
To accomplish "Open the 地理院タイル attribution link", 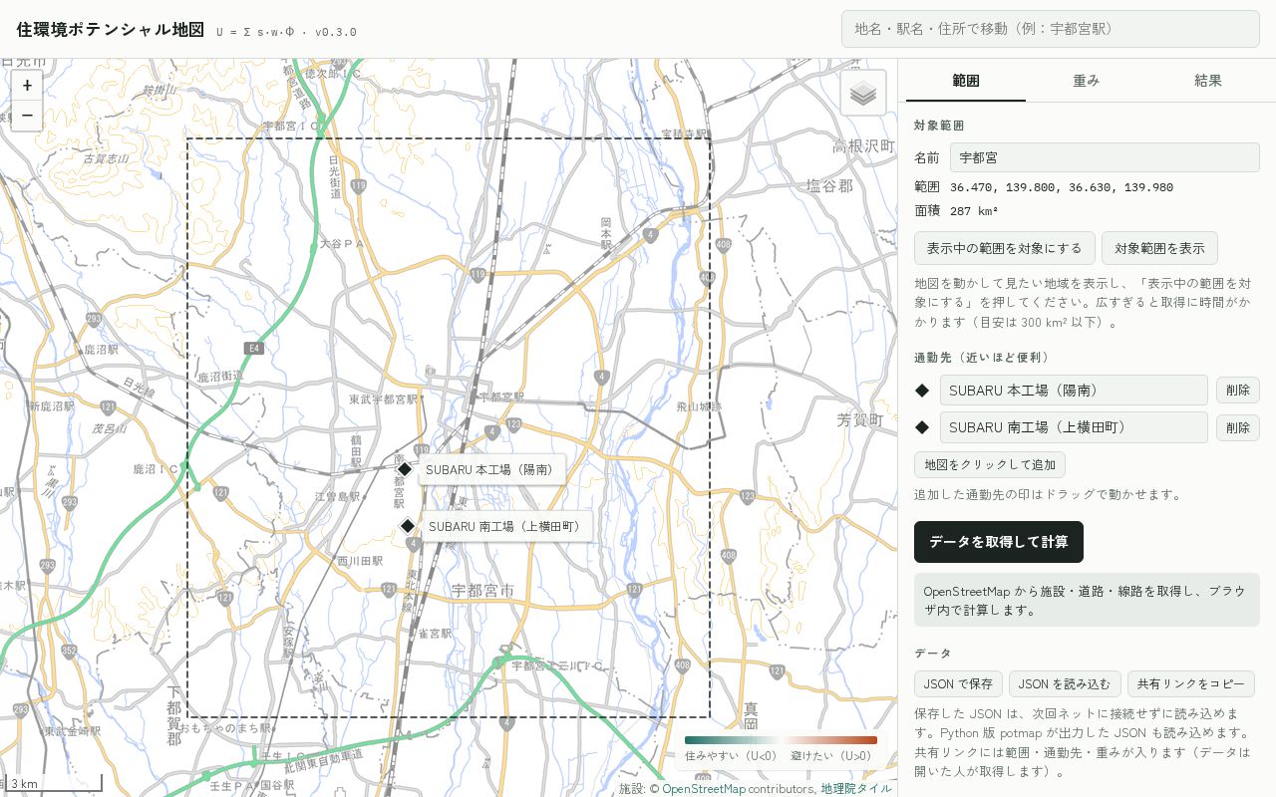I will pyautogui.click(x=856, y=789).
